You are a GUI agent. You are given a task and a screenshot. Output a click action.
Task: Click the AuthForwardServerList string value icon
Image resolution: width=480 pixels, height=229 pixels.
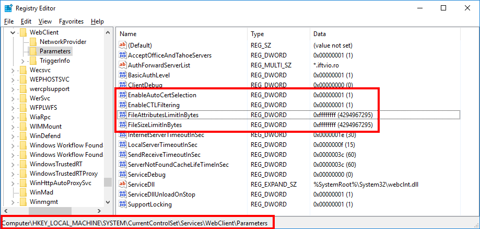pos(123,65)
